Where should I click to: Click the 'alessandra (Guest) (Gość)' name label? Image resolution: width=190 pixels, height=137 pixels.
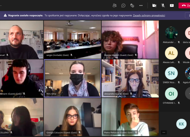pyautogui.click(x=116, y=94)
